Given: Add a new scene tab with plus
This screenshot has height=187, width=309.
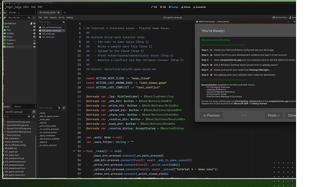Looking at the screenshot, I should tap(65, 12).
